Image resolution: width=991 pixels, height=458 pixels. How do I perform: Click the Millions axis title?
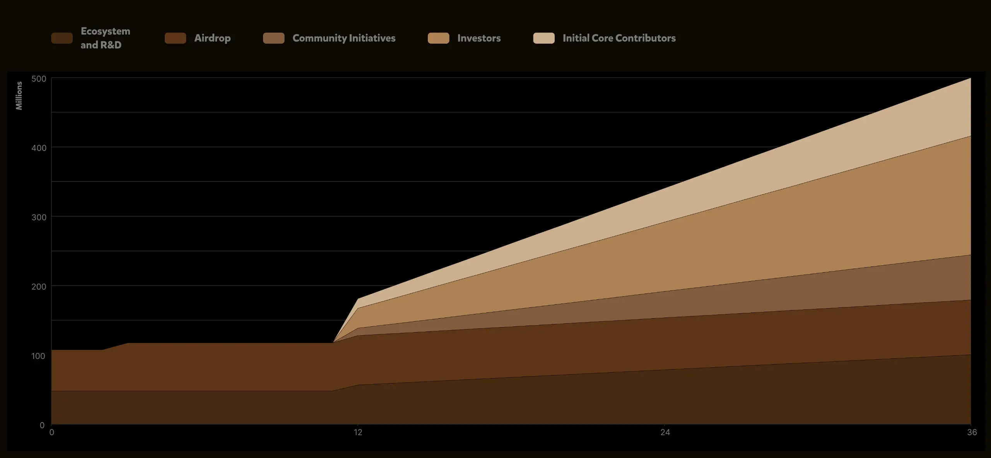pos(19,95)
